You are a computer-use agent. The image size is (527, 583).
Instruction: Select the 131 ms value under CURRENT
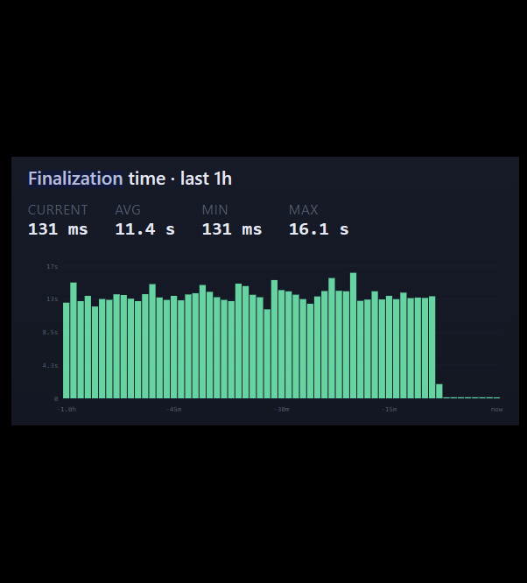point(58,229)
